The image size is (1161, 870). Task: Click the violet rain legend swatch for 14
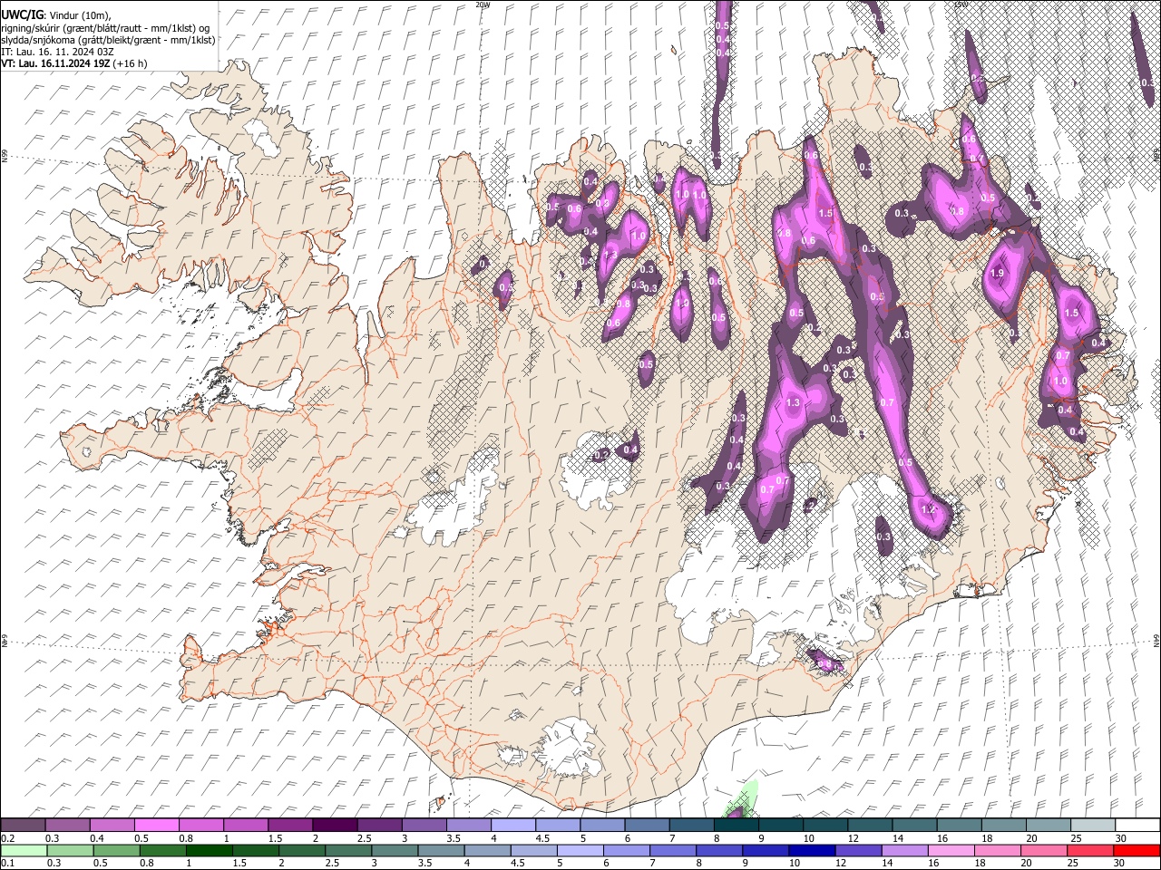pos(903,850)
